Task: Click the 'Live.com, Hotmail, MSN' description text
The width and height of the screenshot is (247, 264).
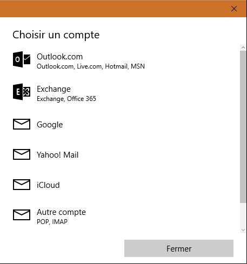Action: tap(111, 66)
